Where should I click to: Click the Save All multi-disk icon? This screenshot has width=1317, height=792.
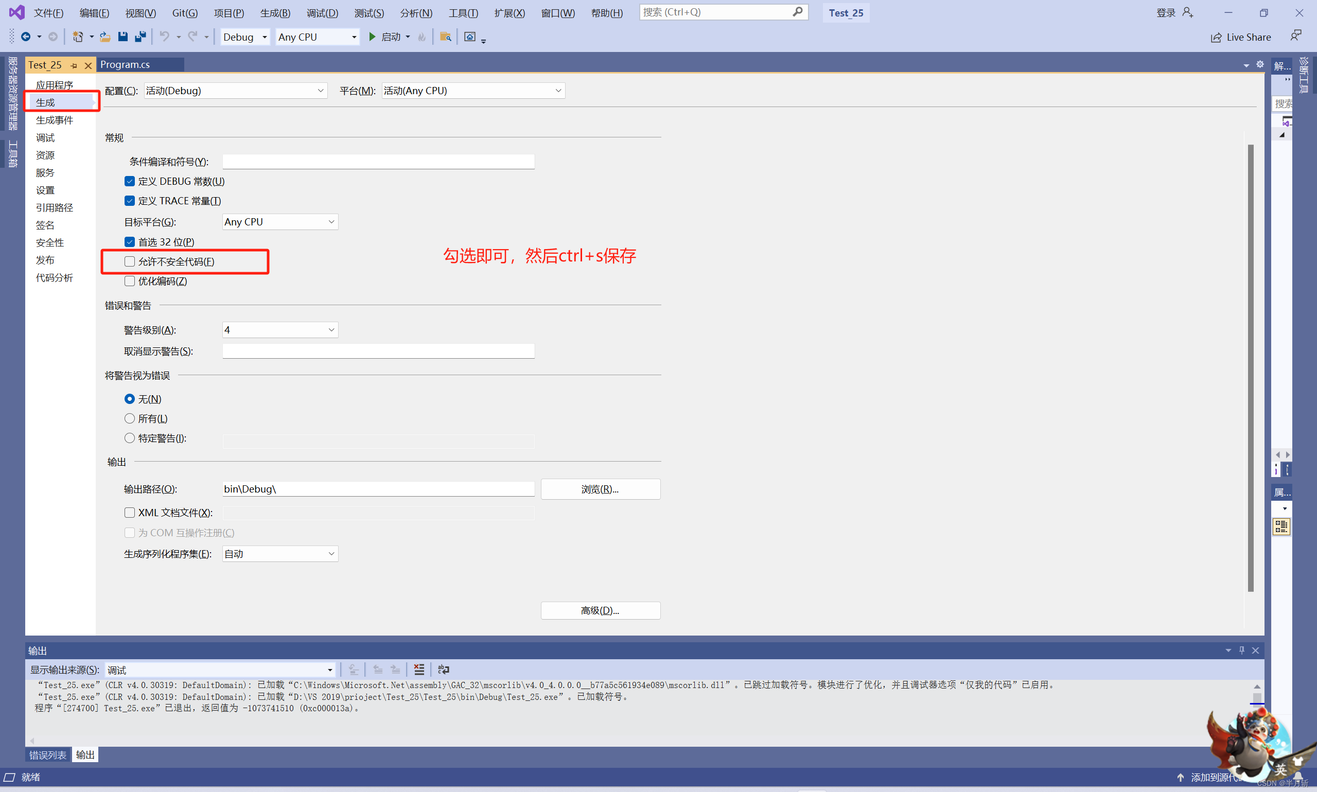[141, 37]
